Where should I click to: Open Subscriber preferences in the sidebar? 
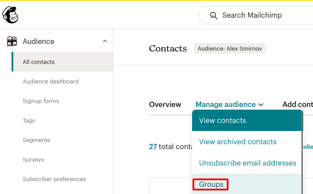[x=54, y=179]
